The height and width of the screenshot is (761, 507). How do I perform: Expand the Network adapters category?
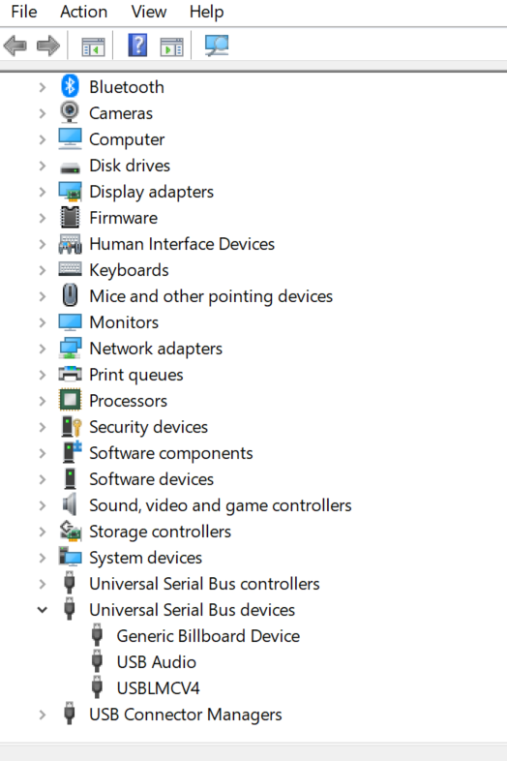(43, 349)
